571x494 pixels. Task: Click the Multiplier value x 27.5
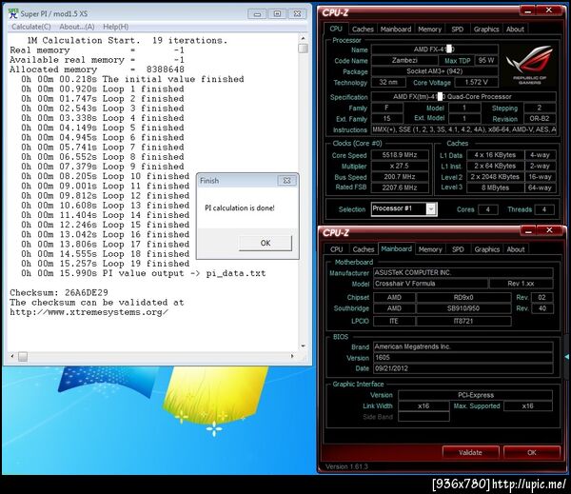pyautogui.click(x=400, y=166)
